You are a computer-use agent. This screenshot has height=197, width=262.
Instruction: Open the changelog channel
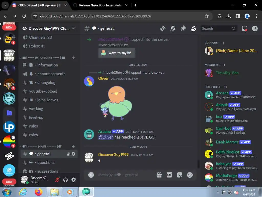(x=49, y=83)
